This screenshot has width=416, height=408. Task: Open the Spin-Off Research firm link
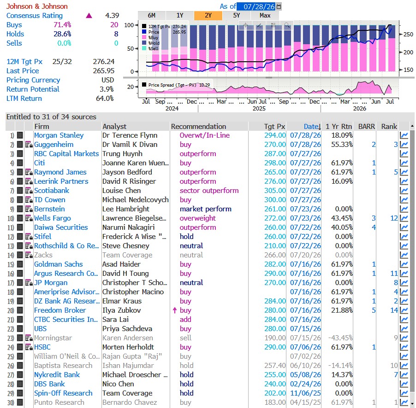coord(63,393)
